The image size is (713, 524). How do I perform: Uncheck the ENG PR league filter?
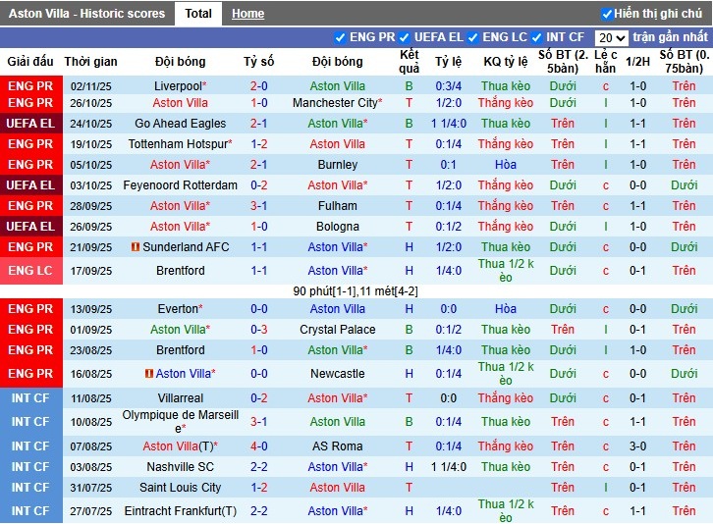pyautogui.click(x=341, y=37)
